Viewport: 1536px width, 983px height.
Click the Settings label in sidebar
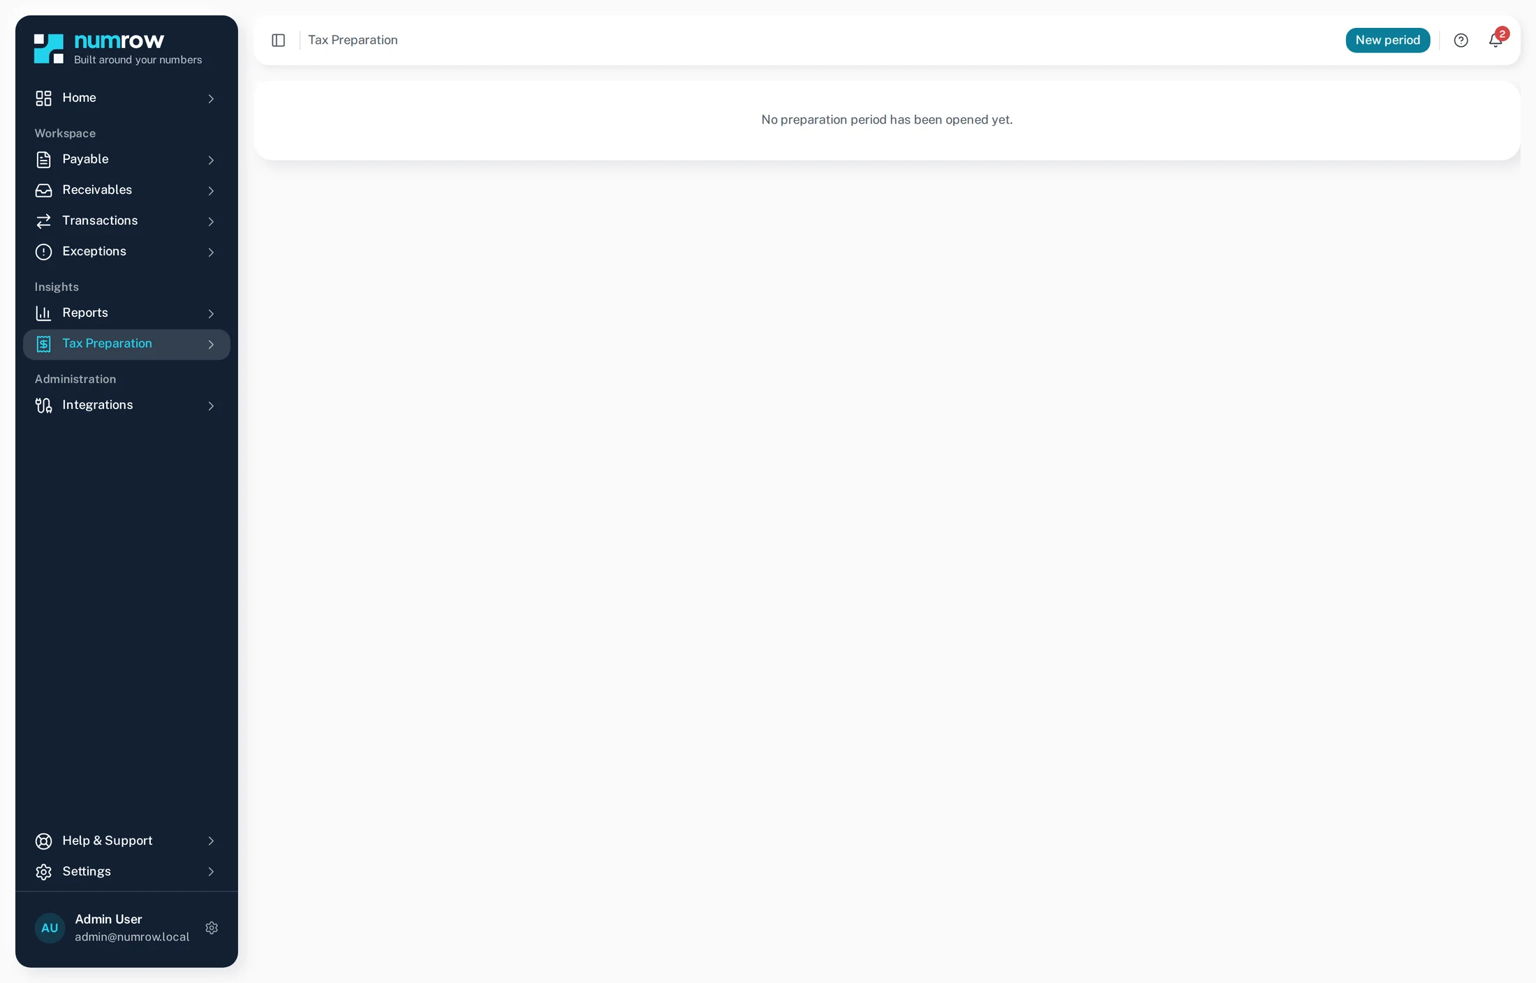87,871
